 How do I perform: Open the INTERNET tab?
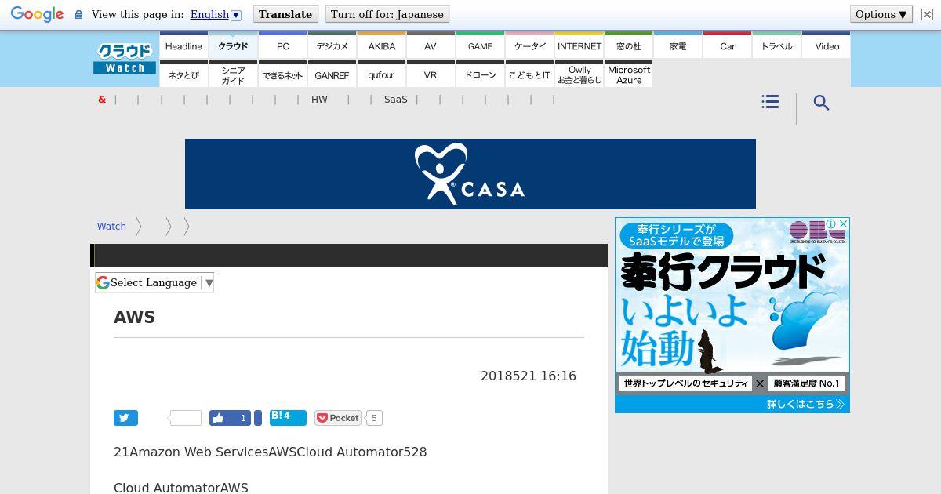(579, 46)
